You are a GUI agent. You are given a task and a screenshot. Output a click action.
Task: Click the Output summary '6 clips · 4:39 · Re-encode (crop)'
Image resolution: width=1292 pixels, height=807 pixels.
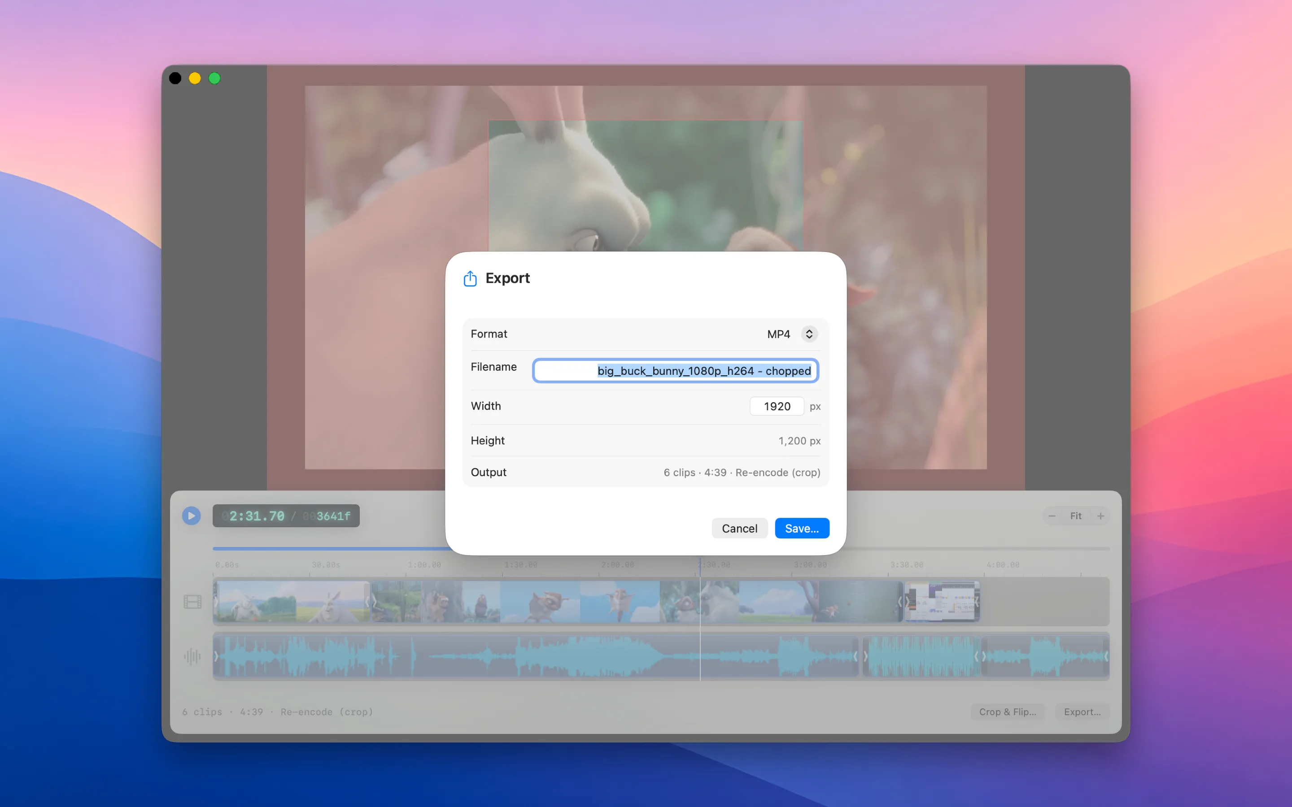(742, 473)
